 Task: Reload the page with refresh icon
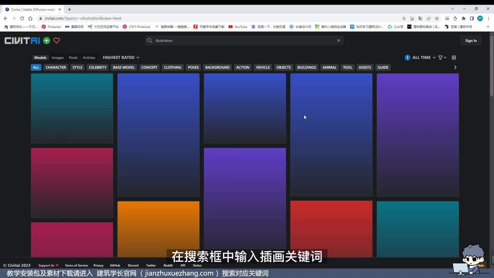click(22, 18)
